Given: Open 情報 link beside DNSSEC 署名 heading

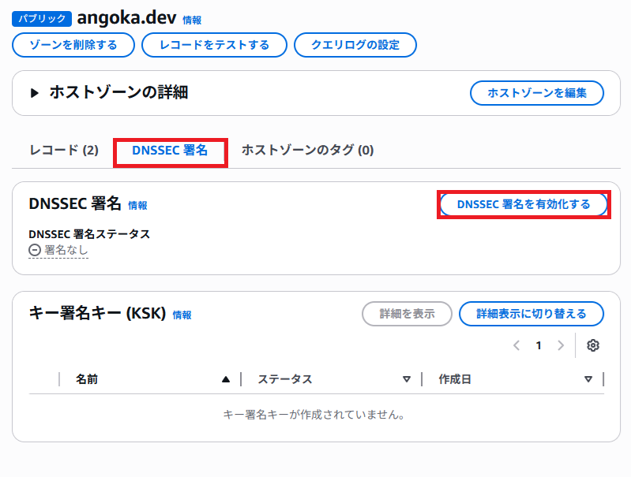Looking at the screenshot, I should [137, 206].
